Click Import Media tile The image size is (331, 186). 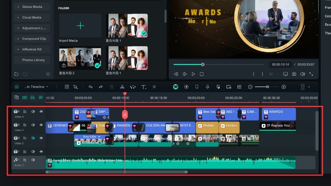pyautogui.click(x=80, y=26)
